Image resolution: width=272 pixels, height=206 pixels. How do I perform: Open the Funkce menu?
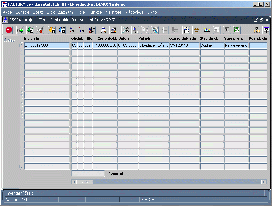click(95, 12)
